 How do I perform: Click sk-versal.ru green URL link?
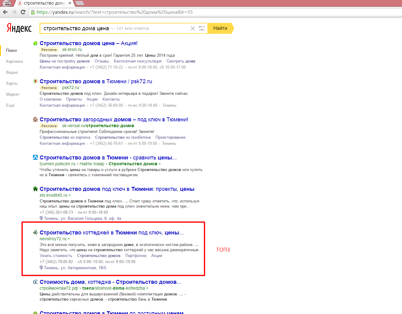pyautogui.click(x=98, y=126)
